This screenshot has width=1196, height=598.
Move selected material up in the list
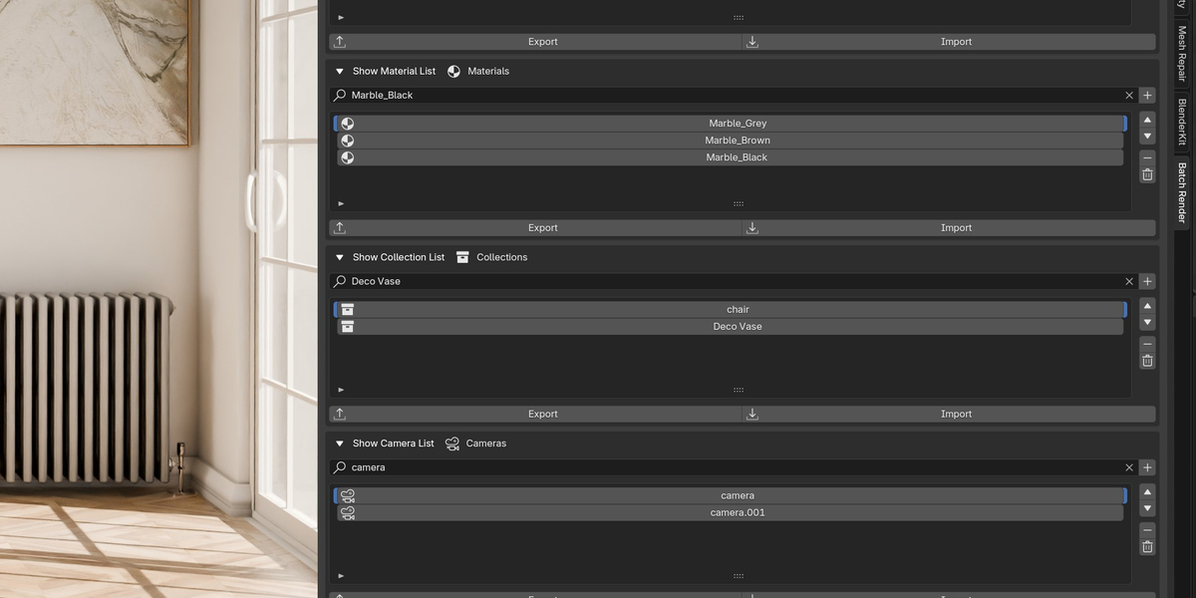pos(1147,120)
